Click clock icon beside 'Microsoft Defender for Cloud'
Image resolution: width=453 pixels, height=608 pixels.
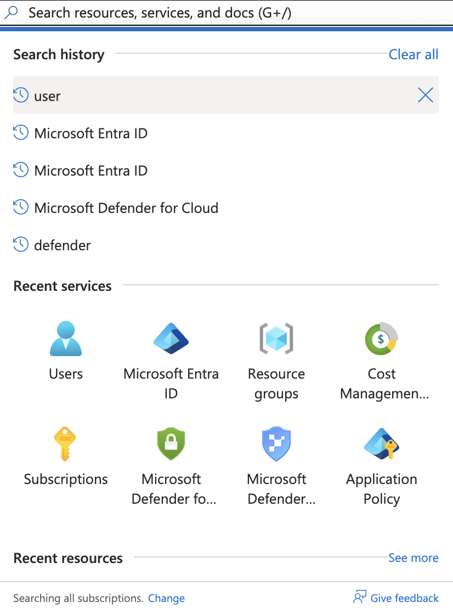click(x=20, y=207)
